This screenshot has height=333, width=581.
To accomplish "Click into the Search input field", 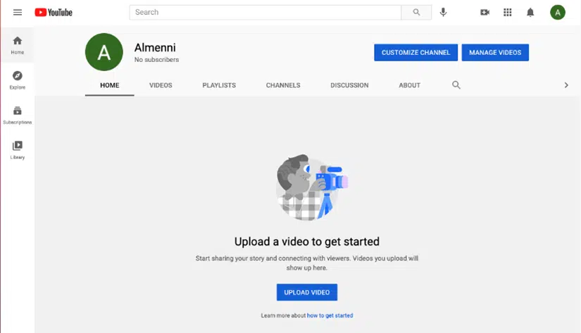I will point(265,12).
